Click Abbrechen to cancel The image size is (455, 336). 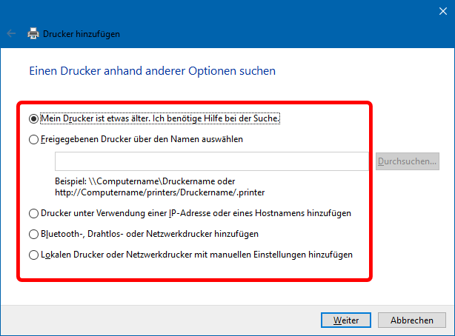412,320
